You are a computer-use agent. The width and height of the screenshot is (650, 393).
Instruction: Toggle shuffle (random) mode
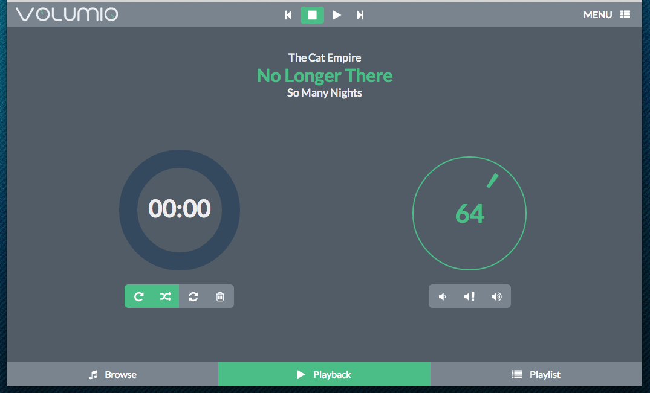[x=166, y=296]
